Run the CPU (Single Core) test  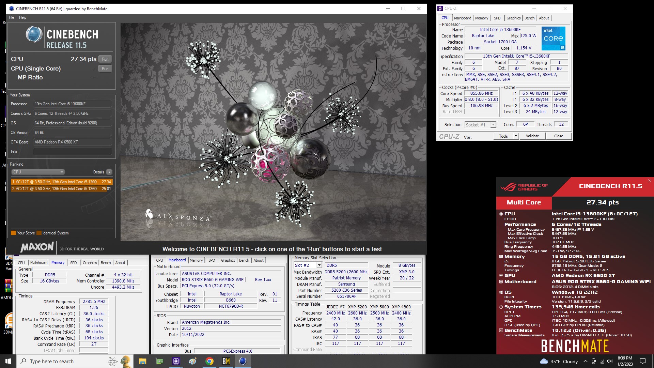[x=105, y=69]
